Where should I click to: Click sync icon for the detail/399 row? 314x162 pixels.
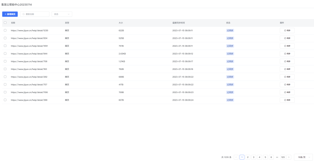click(285, 100)
